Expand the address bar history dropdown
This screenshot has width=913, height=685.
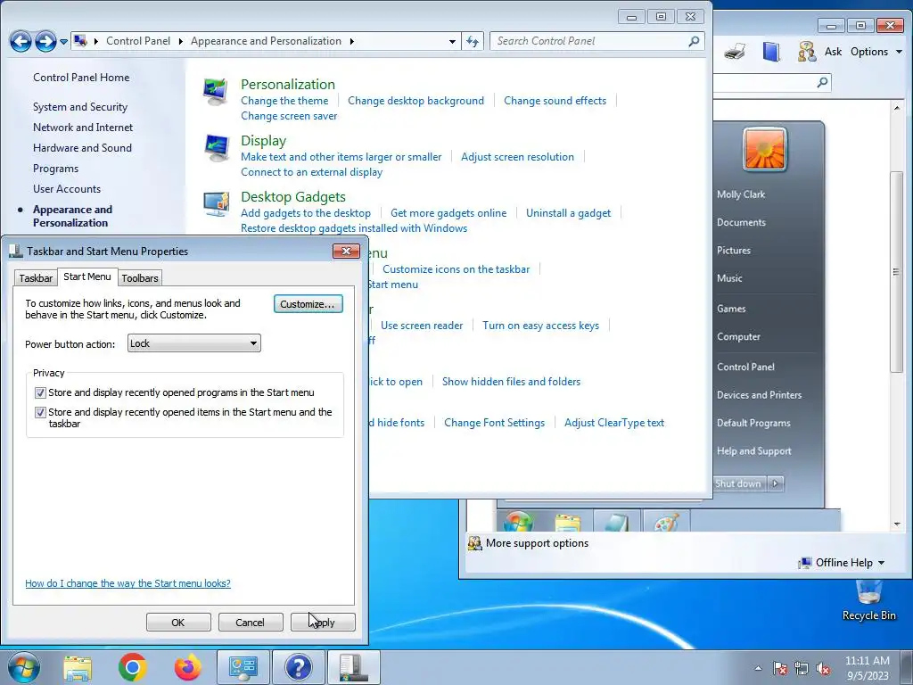tap(452, 41)
